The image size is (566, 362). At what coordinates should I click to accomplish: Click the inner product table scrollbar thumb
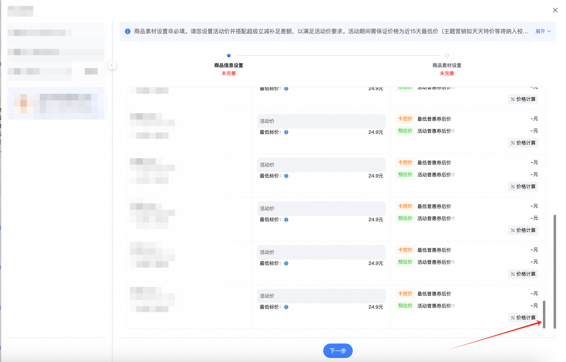click(544, 315)
